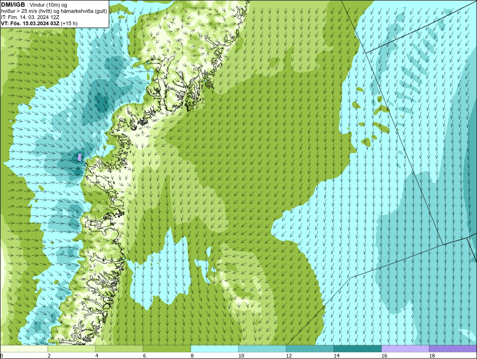This screenshot has height=359, width=477.
Task: Click the legend label '14'
Action: click(x=336, y=356)
